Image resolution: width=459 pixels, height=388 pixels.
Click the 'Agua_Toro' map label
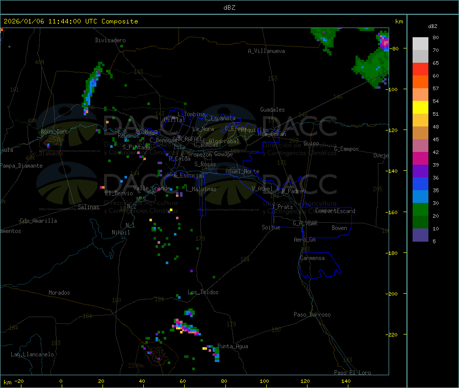pos(55,132)
